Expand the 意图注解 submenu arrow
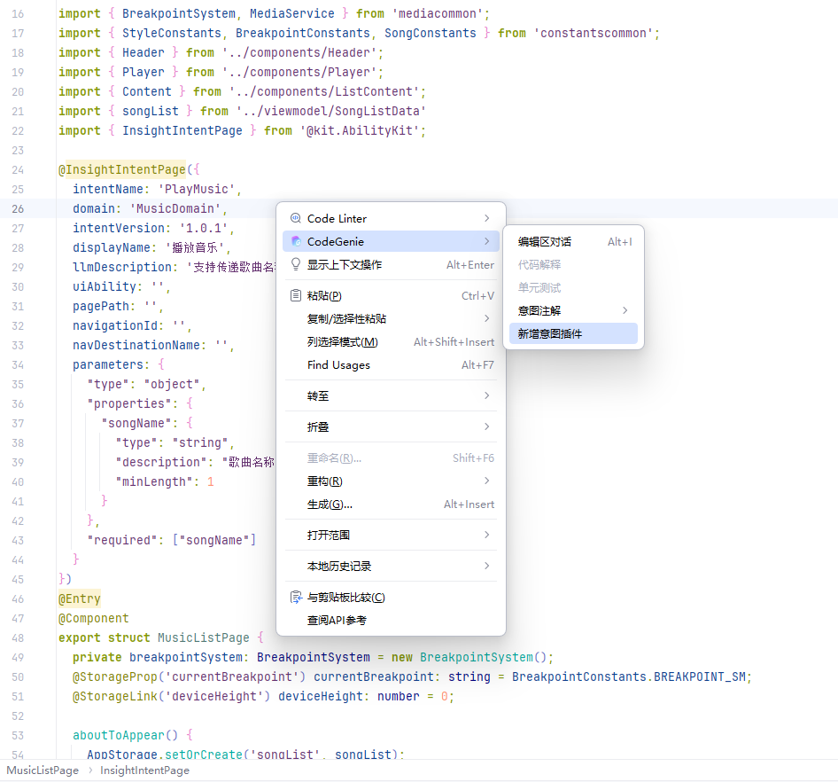This screenshot has height=782, width=838. click(x=625, y=310)
